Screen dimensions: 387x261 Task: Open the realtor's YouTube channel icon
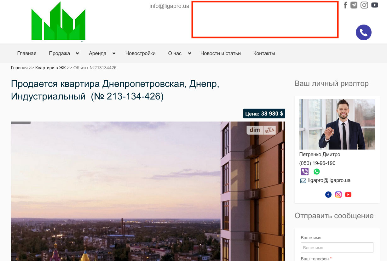click(x=348, y=195)
